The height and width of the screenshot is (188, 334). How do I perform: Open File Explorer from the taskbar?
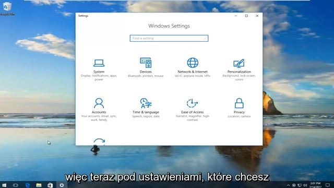click(39, 185)
